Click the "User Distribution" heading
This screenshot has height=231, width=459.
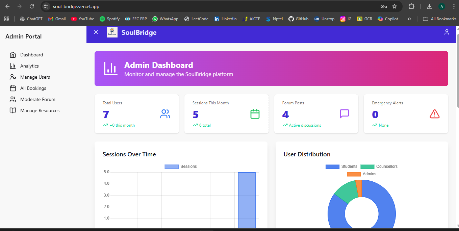(x=307, y=154)
